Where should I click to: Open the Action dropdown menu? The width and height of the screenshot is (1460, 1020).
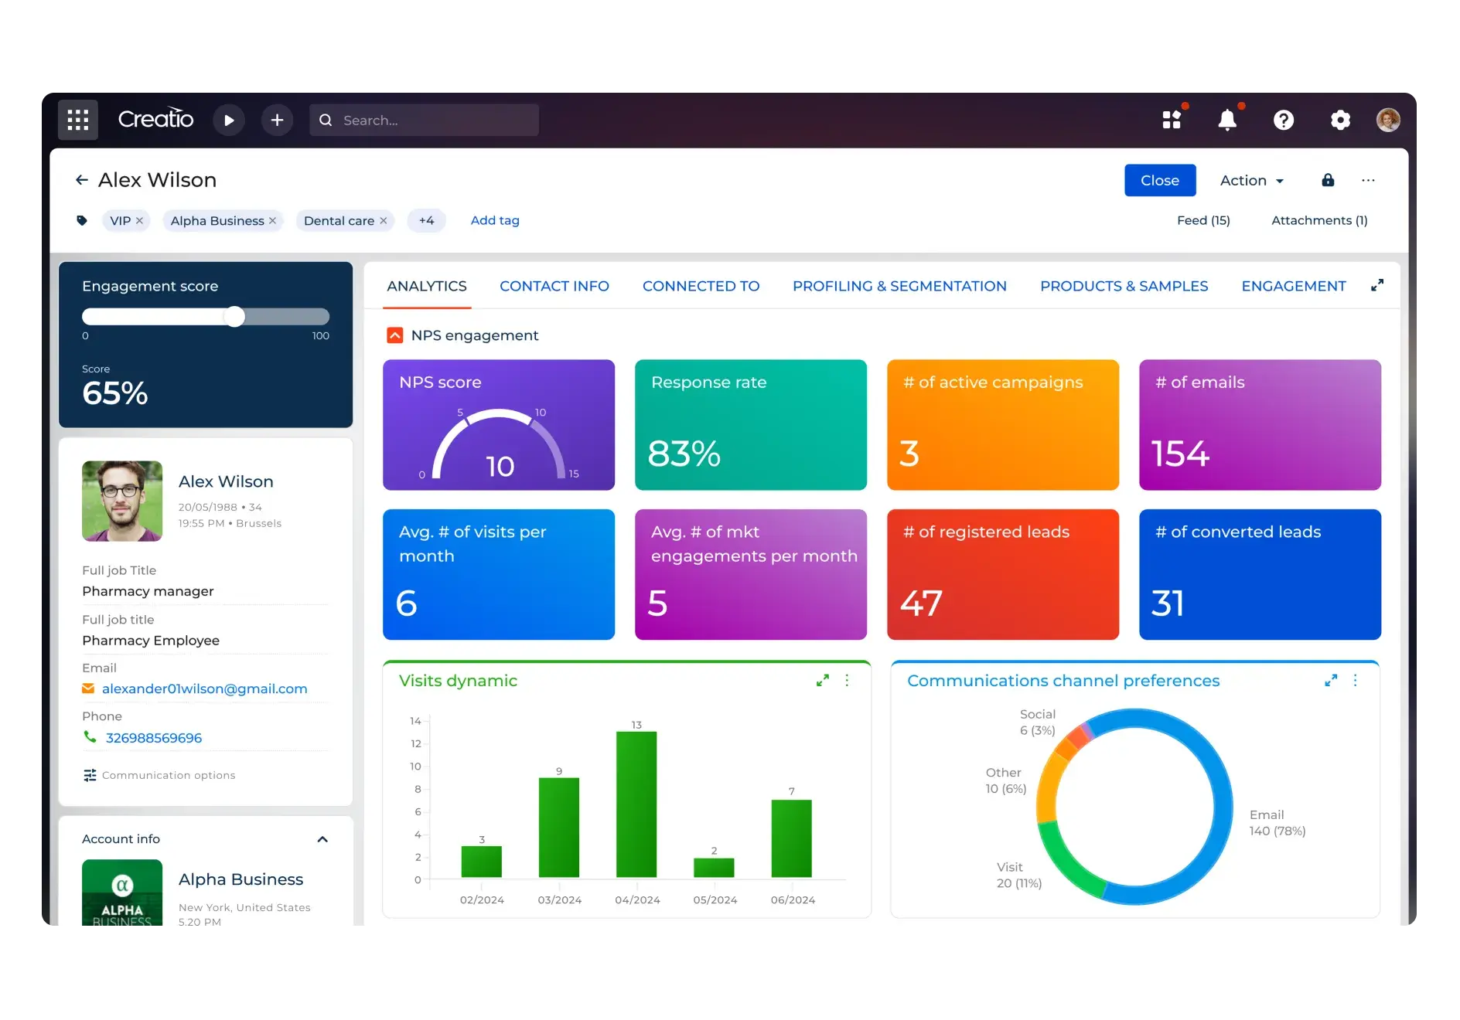click(1251, 180)
